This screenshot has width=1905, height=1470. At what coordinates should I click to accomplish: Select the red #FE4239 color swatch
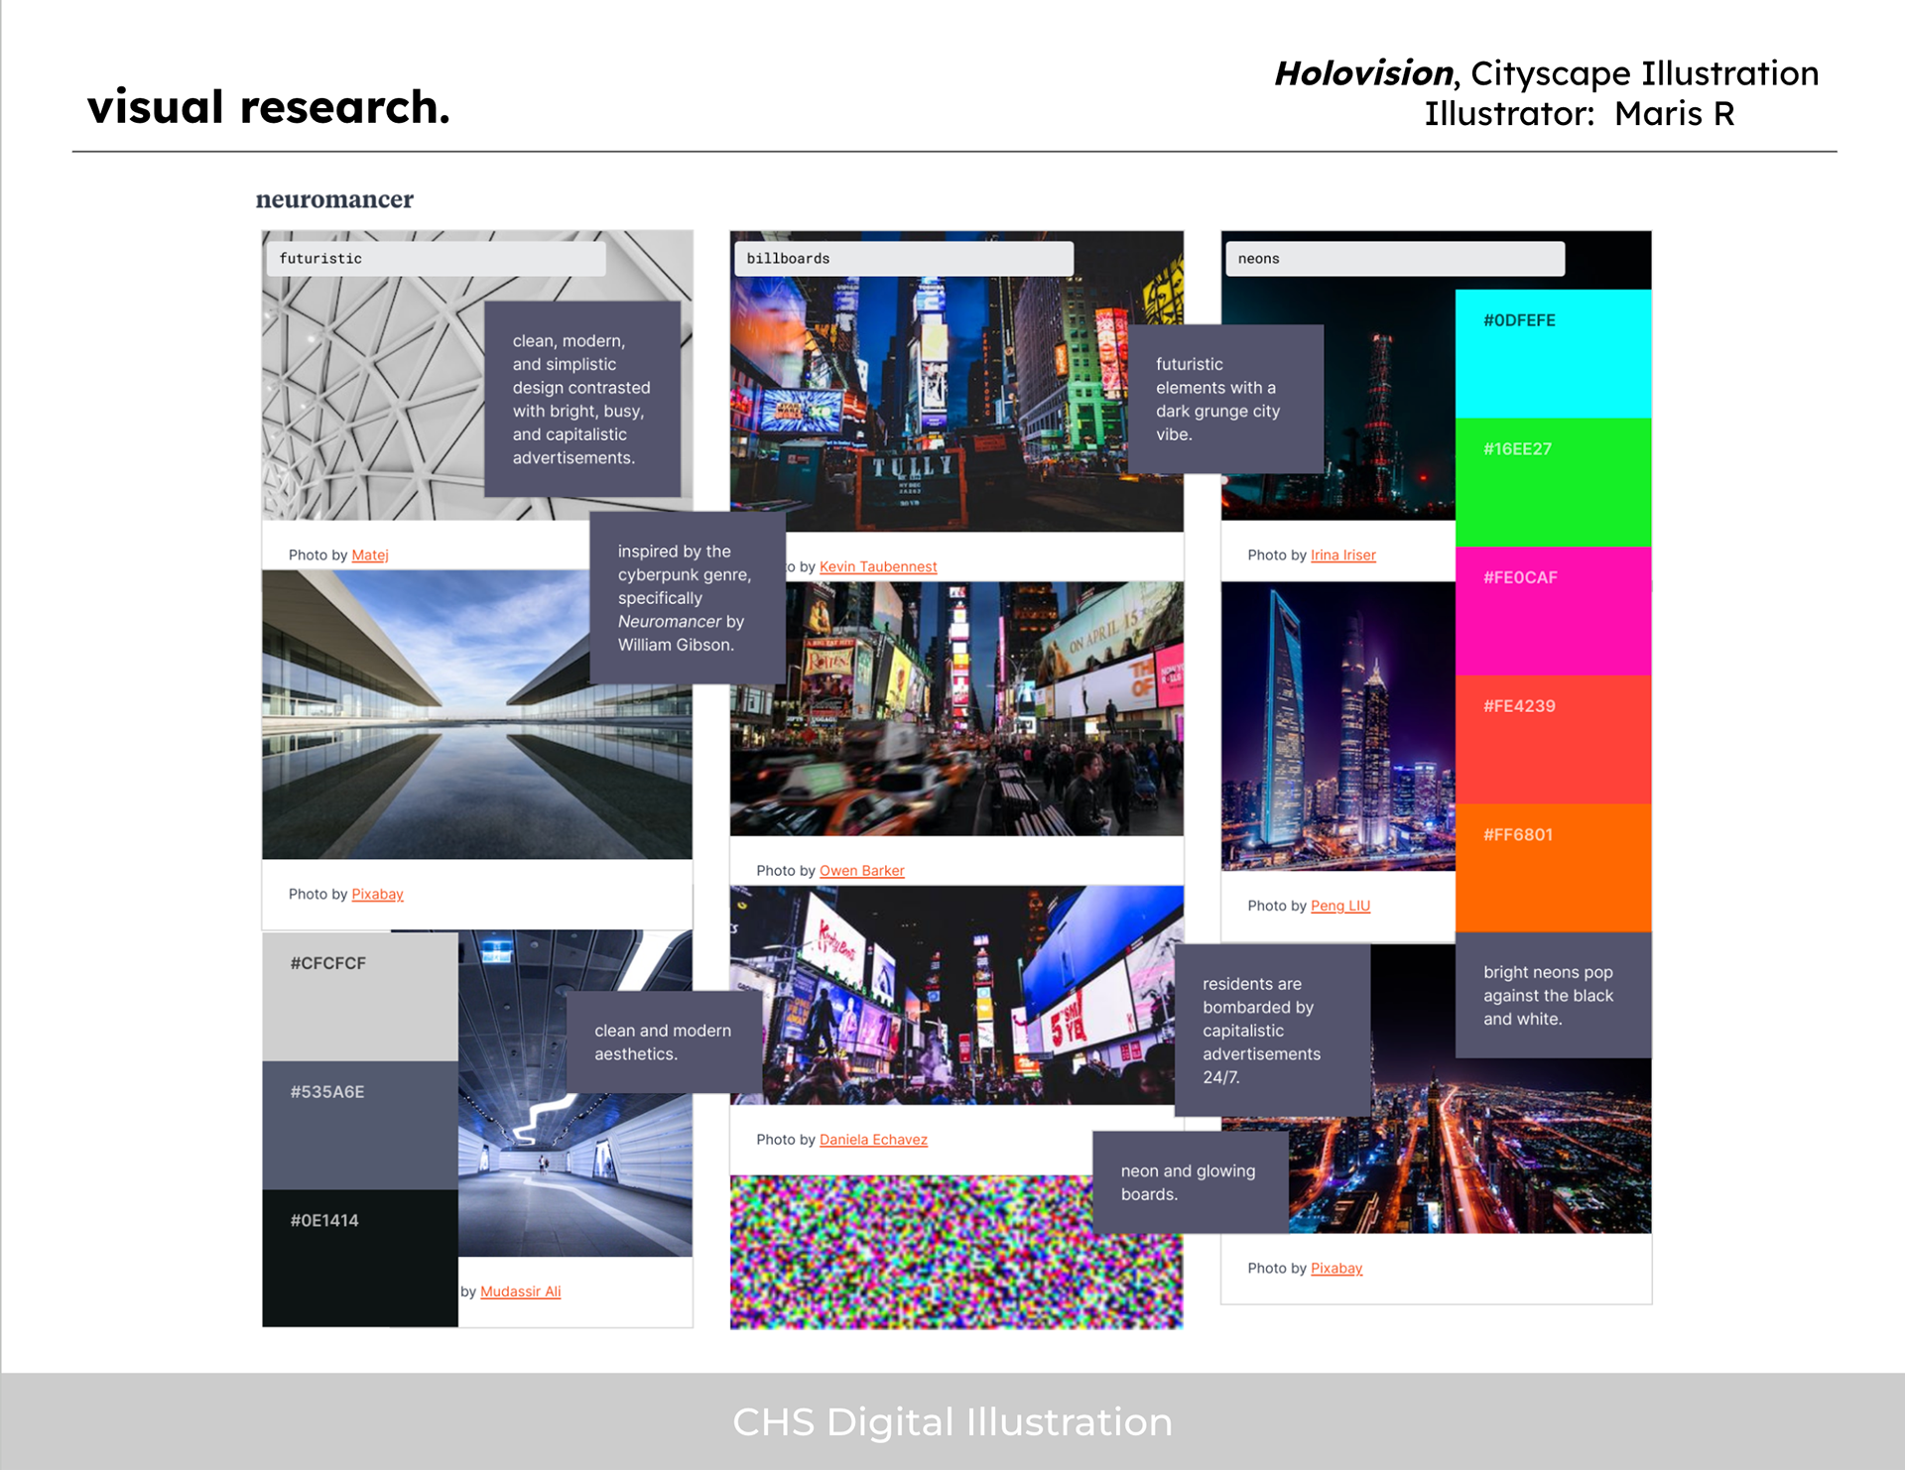click(x=1553, y=740)
